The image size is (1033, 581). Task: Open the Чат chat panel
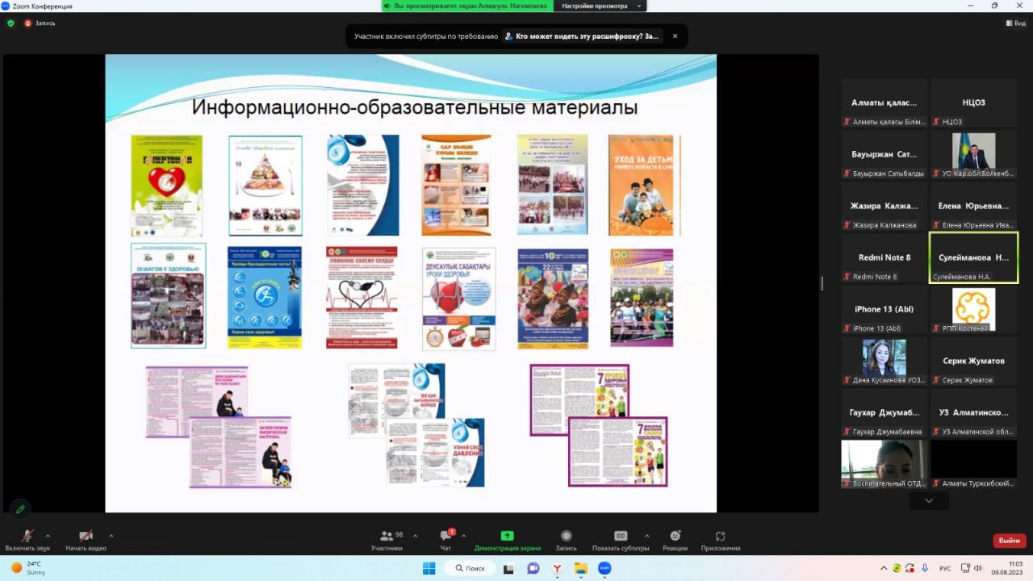(445, 539)
